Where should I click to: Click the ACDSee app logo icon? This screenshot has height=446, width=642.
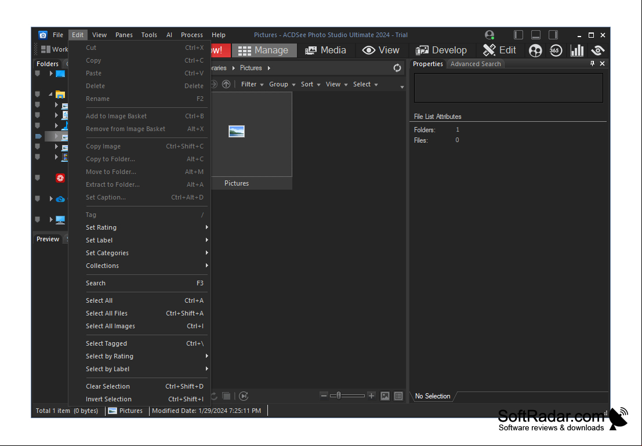click(x=42, y=35)
